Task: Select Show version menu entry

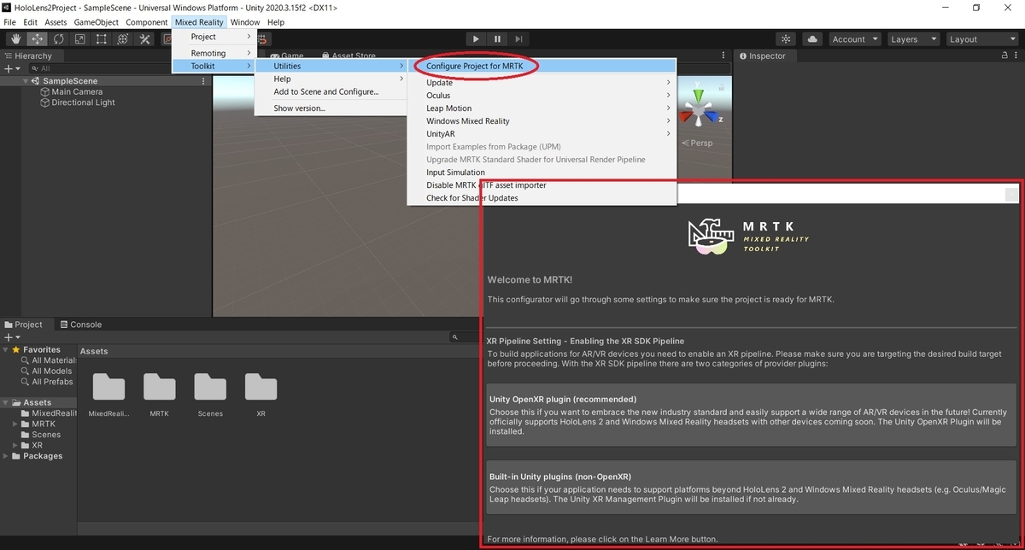Action: point(331,108)
